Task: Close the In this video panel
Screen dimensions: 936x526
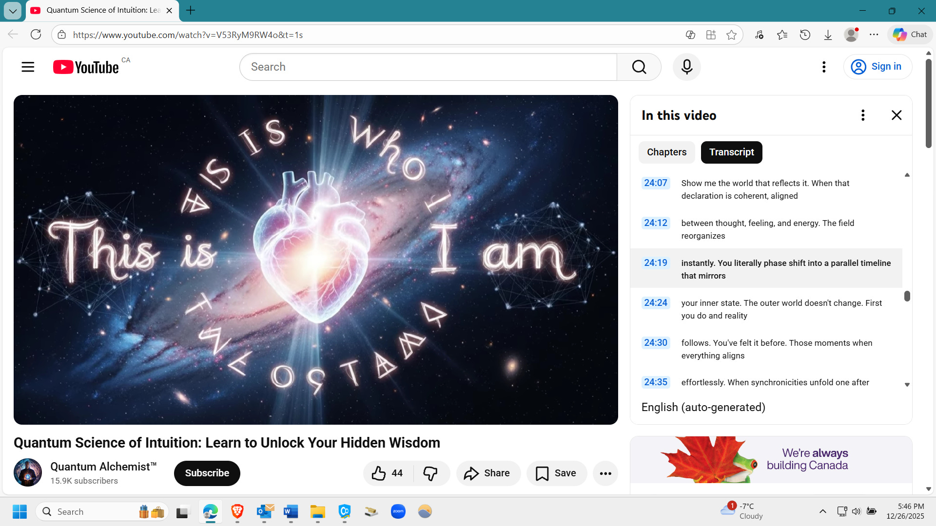Action: (896, 115)
